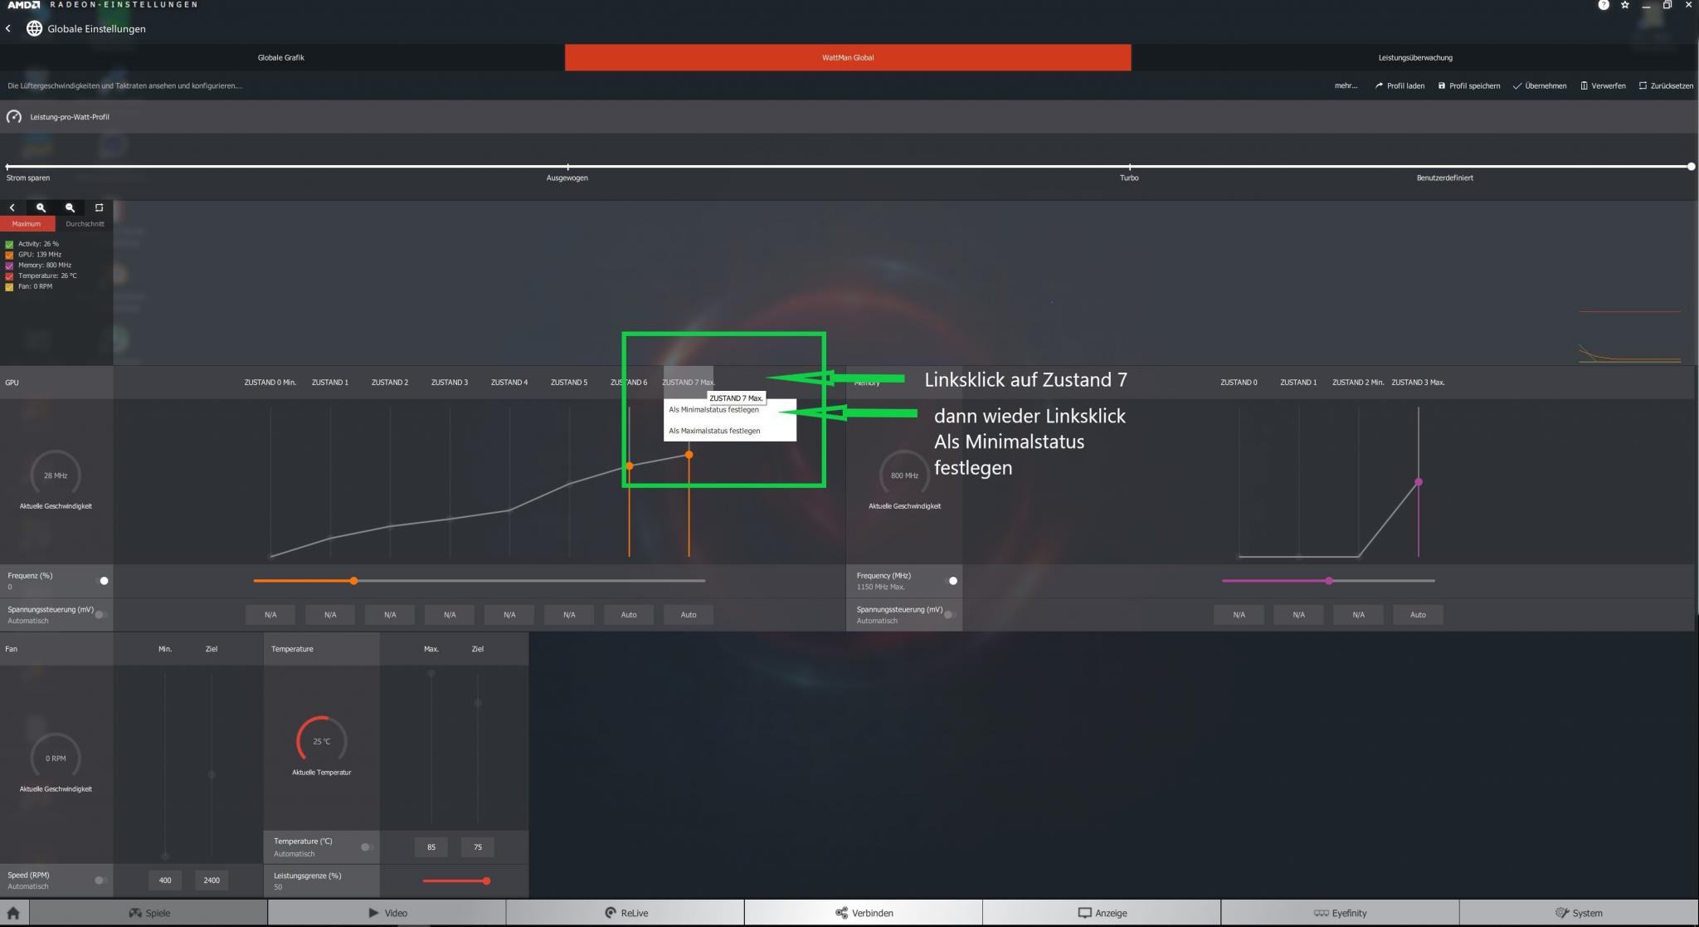
Task: Zoom out on the monitoring graph
Action: (70, 207)
